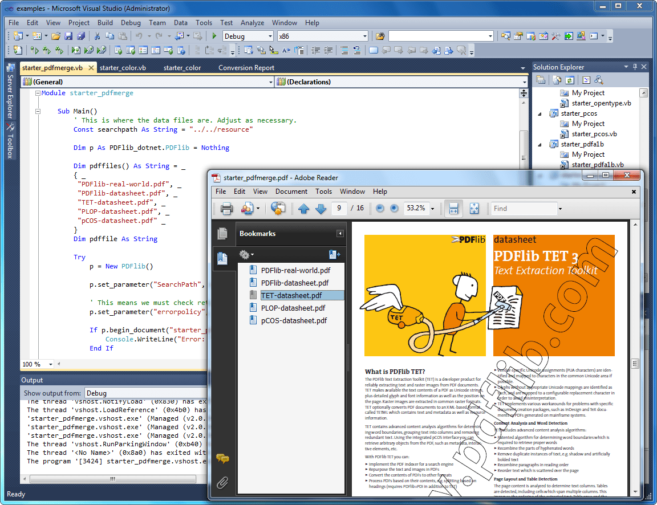Open starter_pcos.vb in Solution Explorer
Screen dimensions: 657x505
coord(594,134)
